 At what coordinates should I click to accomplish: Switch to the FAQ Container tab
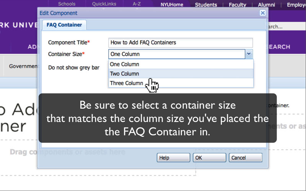click(64, 25)
